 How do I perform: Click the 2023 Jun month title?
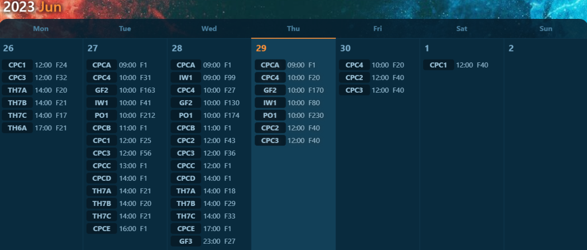[31, 8]
